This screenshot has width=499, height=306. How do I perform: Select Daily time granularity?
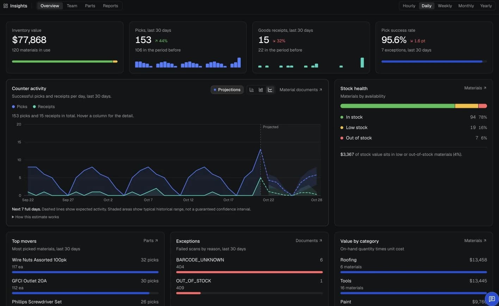click(426, 6)
